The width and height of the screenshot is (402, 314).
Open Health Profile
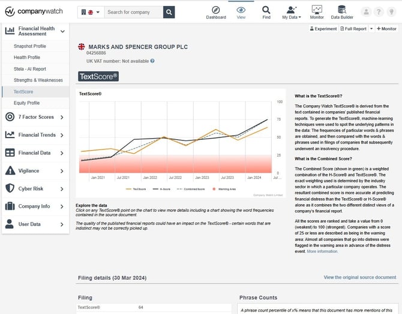point(26,58)
